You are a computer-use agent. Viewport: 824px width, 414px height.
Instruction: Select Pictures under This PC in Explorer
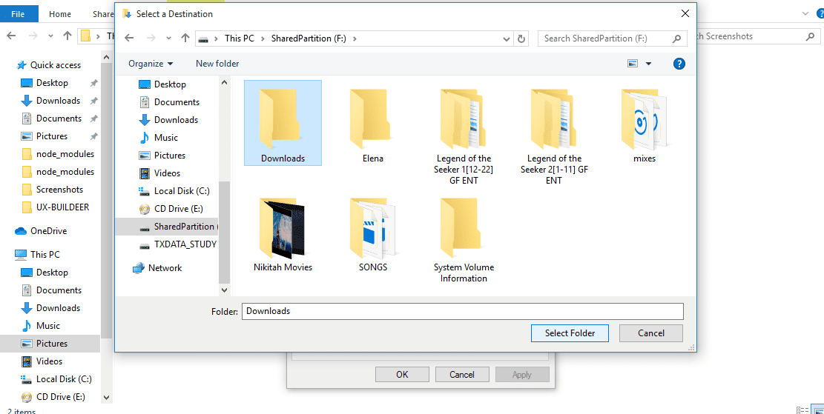click(x=50, y=344)
